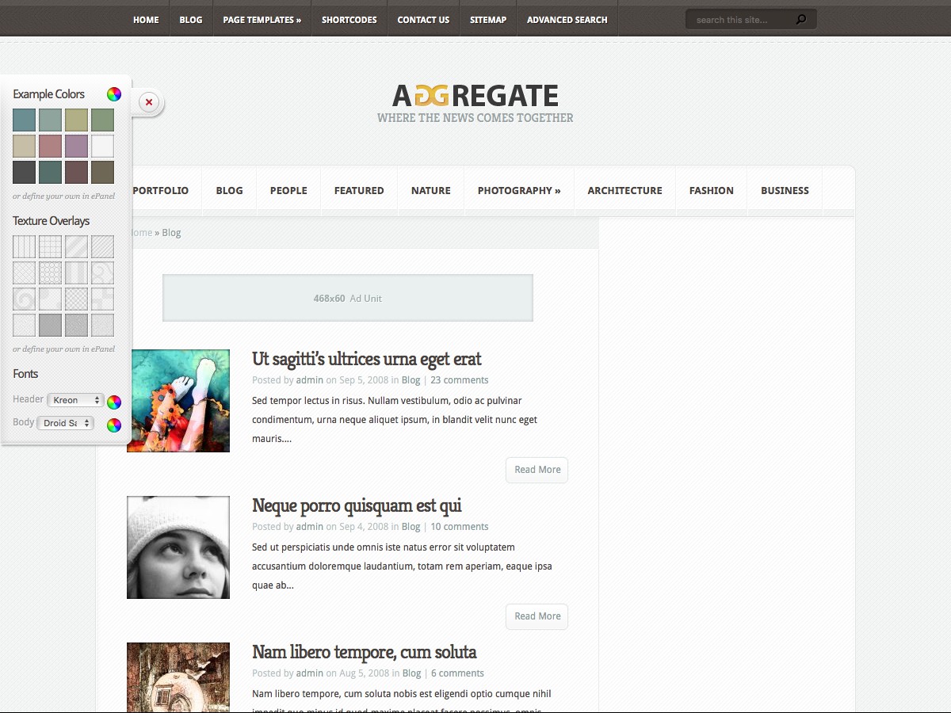
Task: Open post title Ut sagitti's ultrices urna
Action: [366, 359]
